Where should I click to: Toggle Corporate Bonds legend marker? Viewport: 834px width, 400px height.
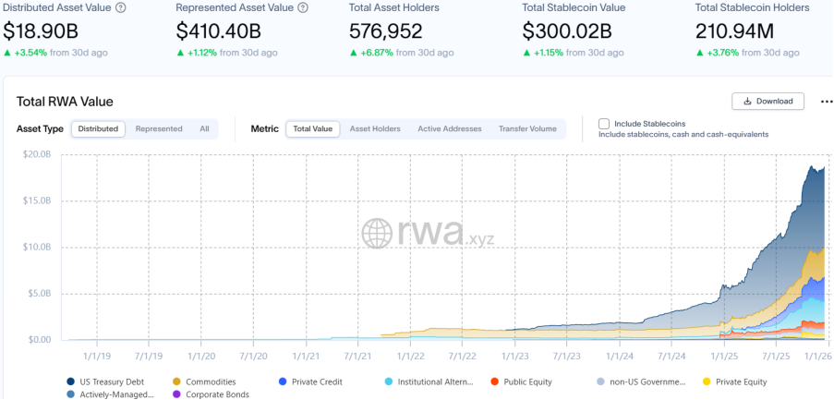pyautogui.click(x=176, y=394)
